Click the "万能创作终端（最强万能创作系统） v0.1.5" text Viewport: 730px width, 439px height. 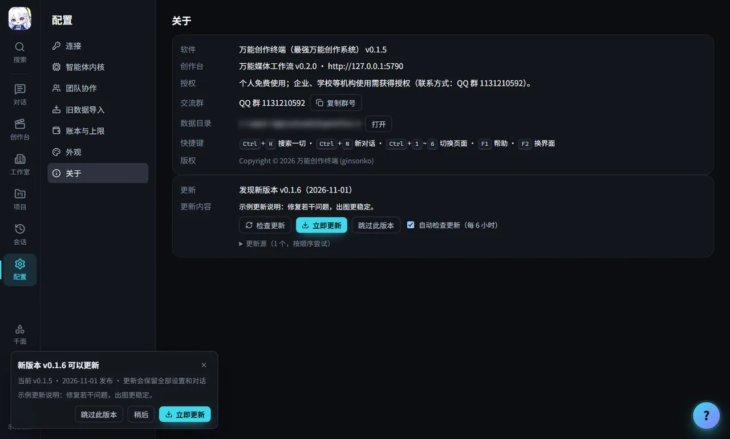(x=313, y=50)
